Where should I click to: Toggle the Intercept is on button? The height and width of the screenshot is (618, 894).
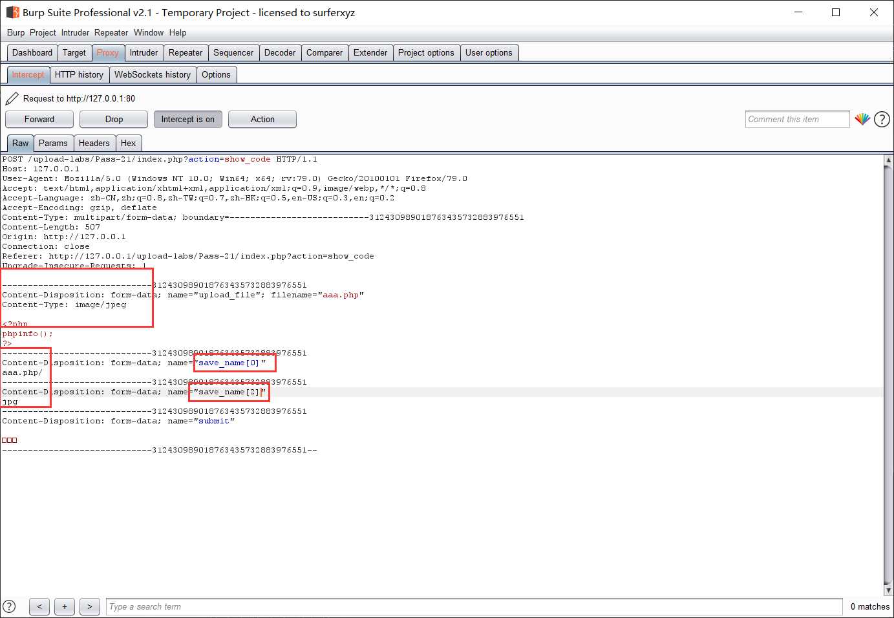(188, 120)
